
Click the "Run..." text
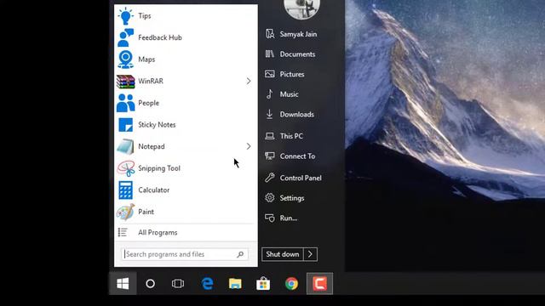[x=289, y=218]
